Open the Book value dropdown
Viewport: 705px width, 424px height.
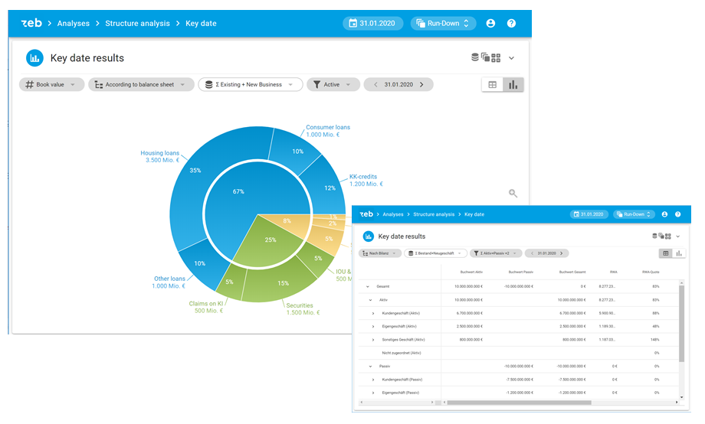click(51, 85)
